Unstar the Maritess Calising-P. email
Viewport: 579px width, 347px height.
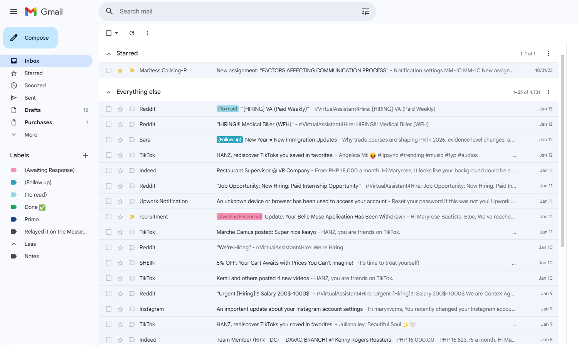click(120, 70)
